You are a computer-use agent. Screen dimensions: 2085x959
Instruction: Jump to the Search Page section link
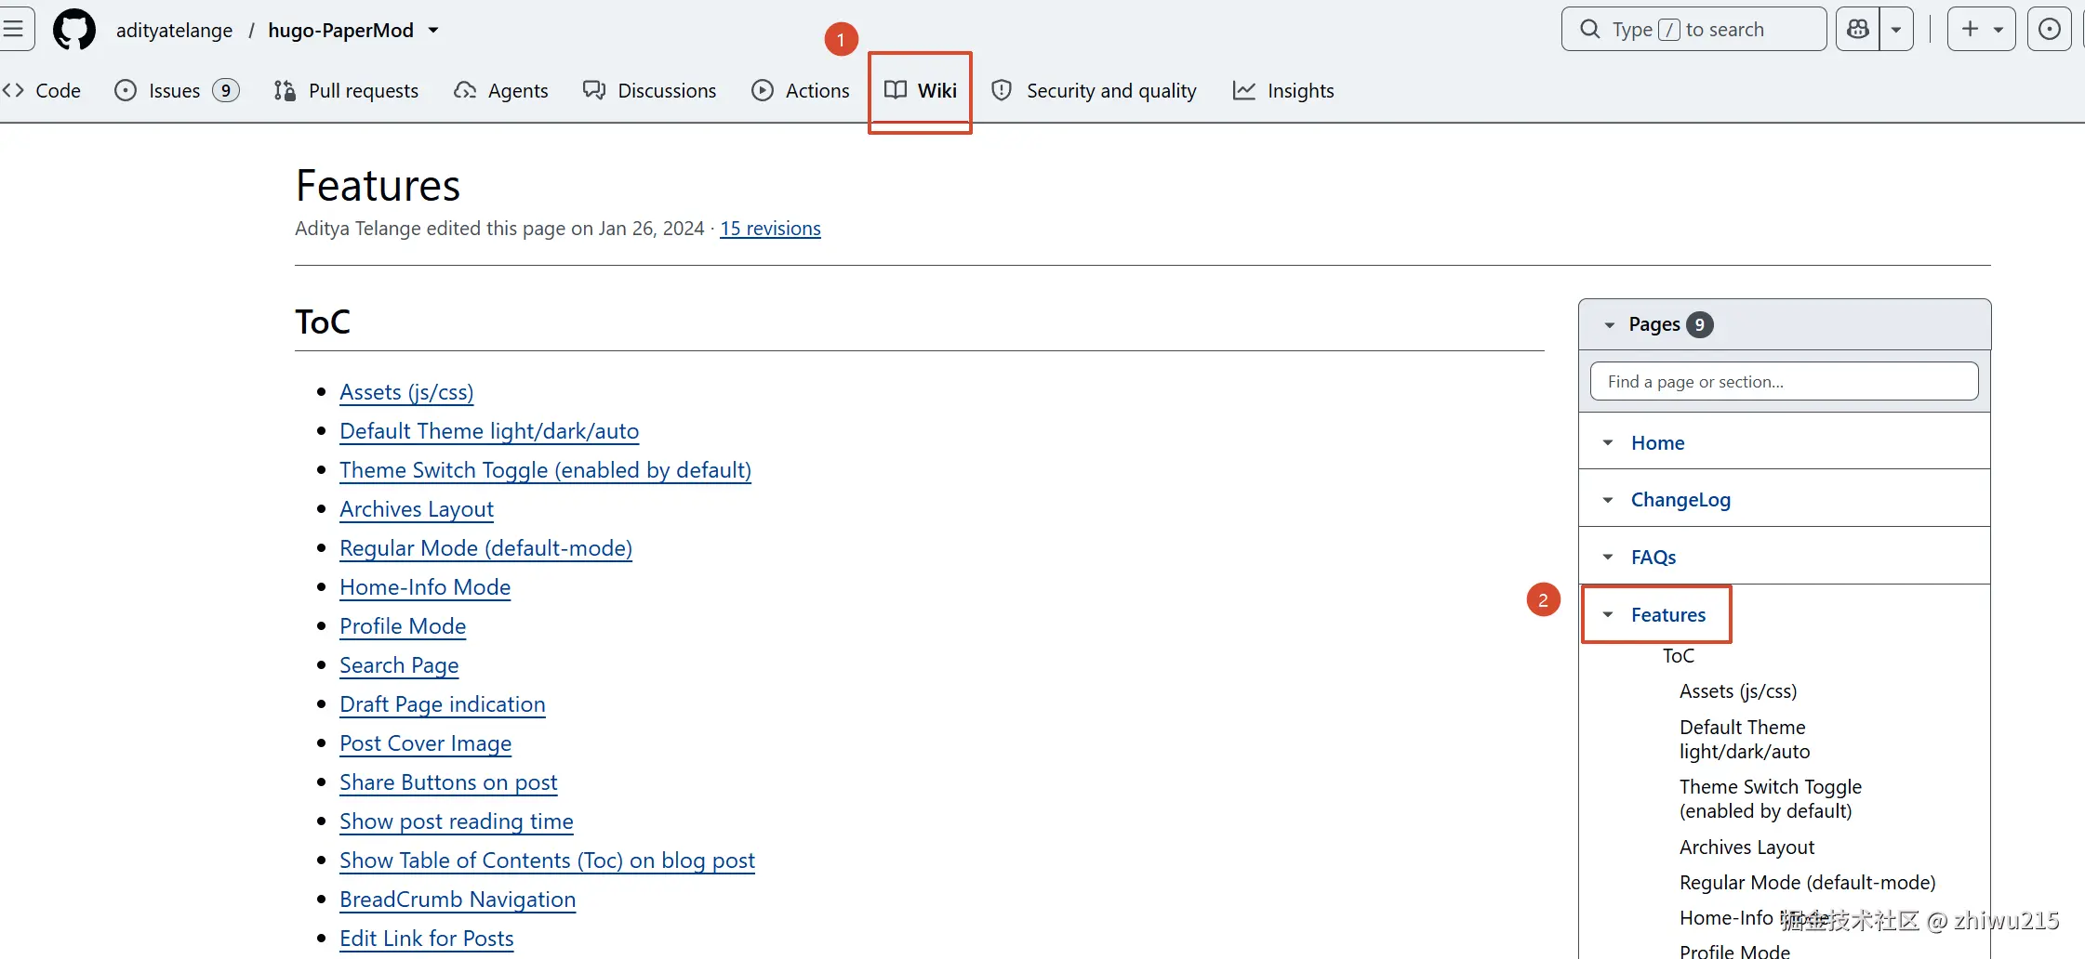tap(399, 665)
